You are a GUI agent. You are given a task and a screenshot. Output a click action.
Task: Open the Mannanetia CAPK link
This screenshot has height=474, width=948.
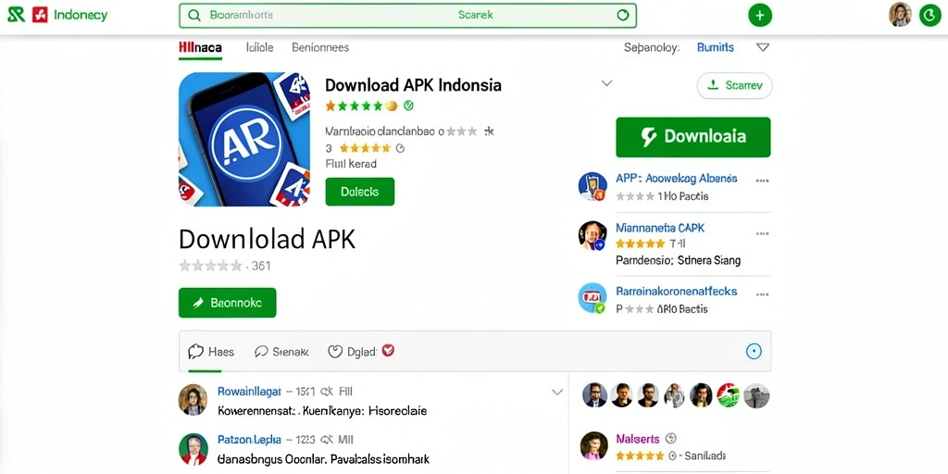click(660, 228)
